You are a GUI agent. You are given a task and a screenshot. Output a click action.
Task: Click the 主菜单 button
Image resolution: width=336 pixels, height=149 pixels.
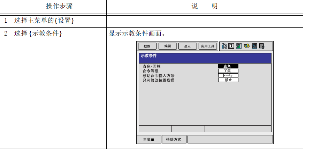point(149,139)
